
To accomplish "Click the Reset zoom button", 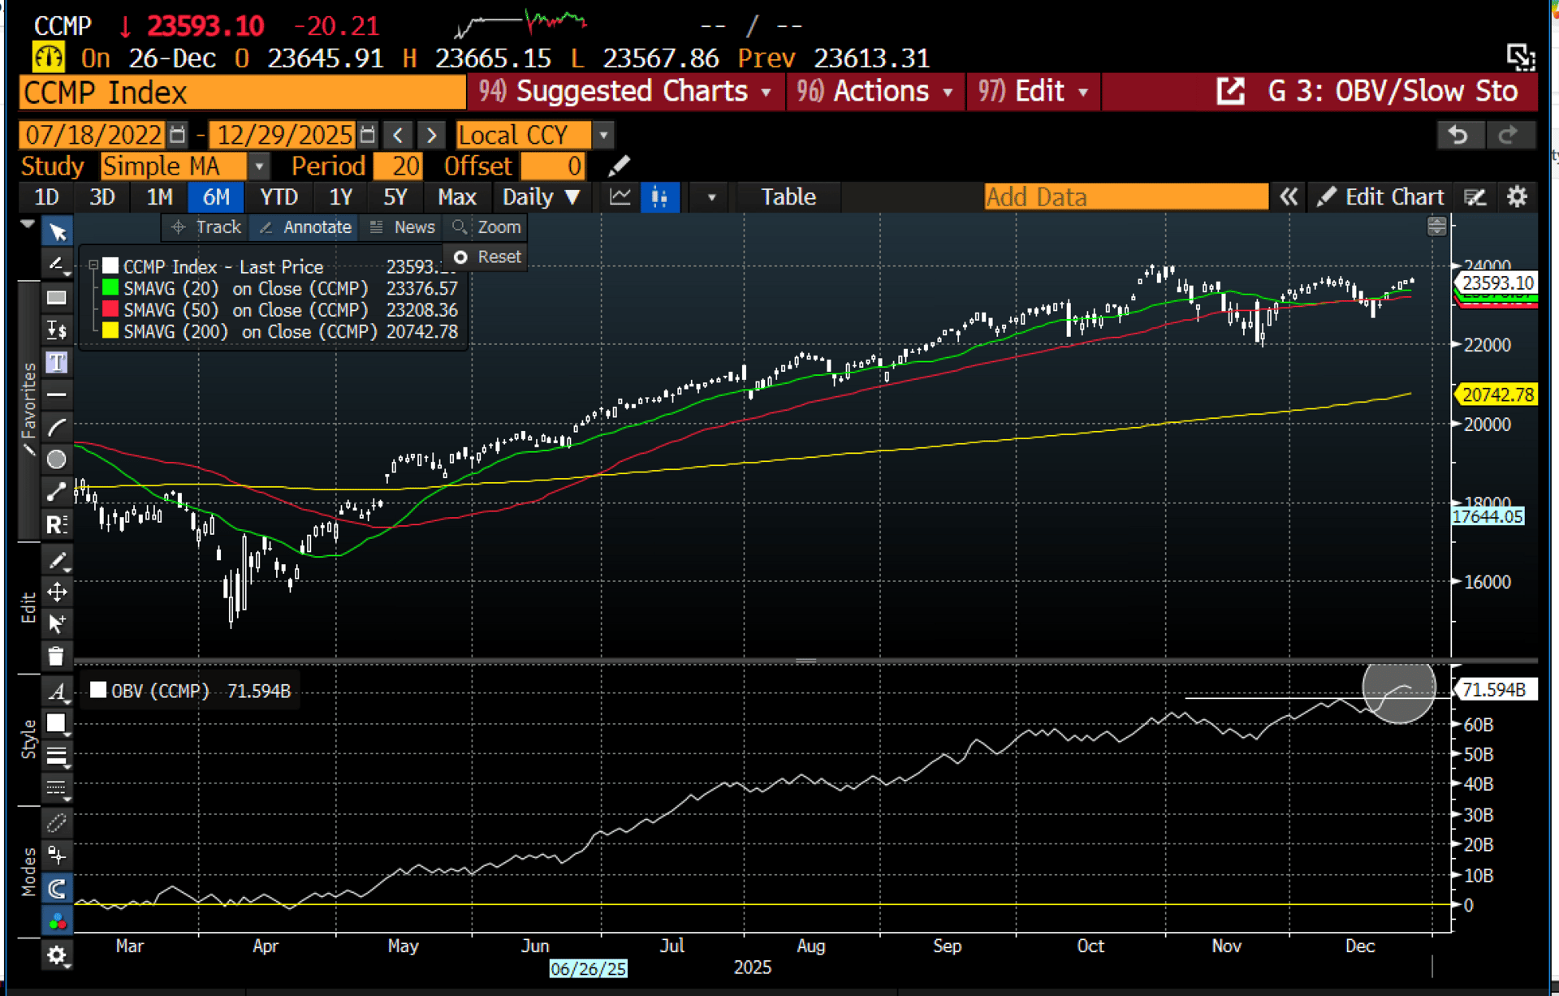I will tap(488, 257).
